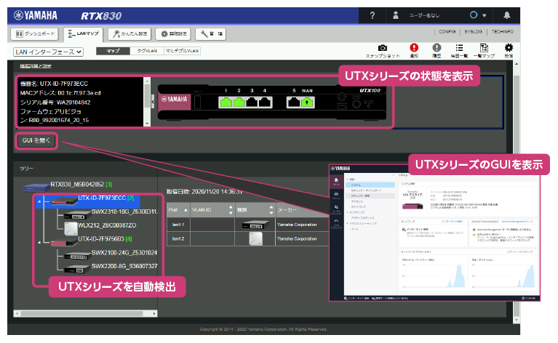Open the LAN インターフェース dropdown
The height and width of the screenshot is (343, 558).
(x=49, y=52)
